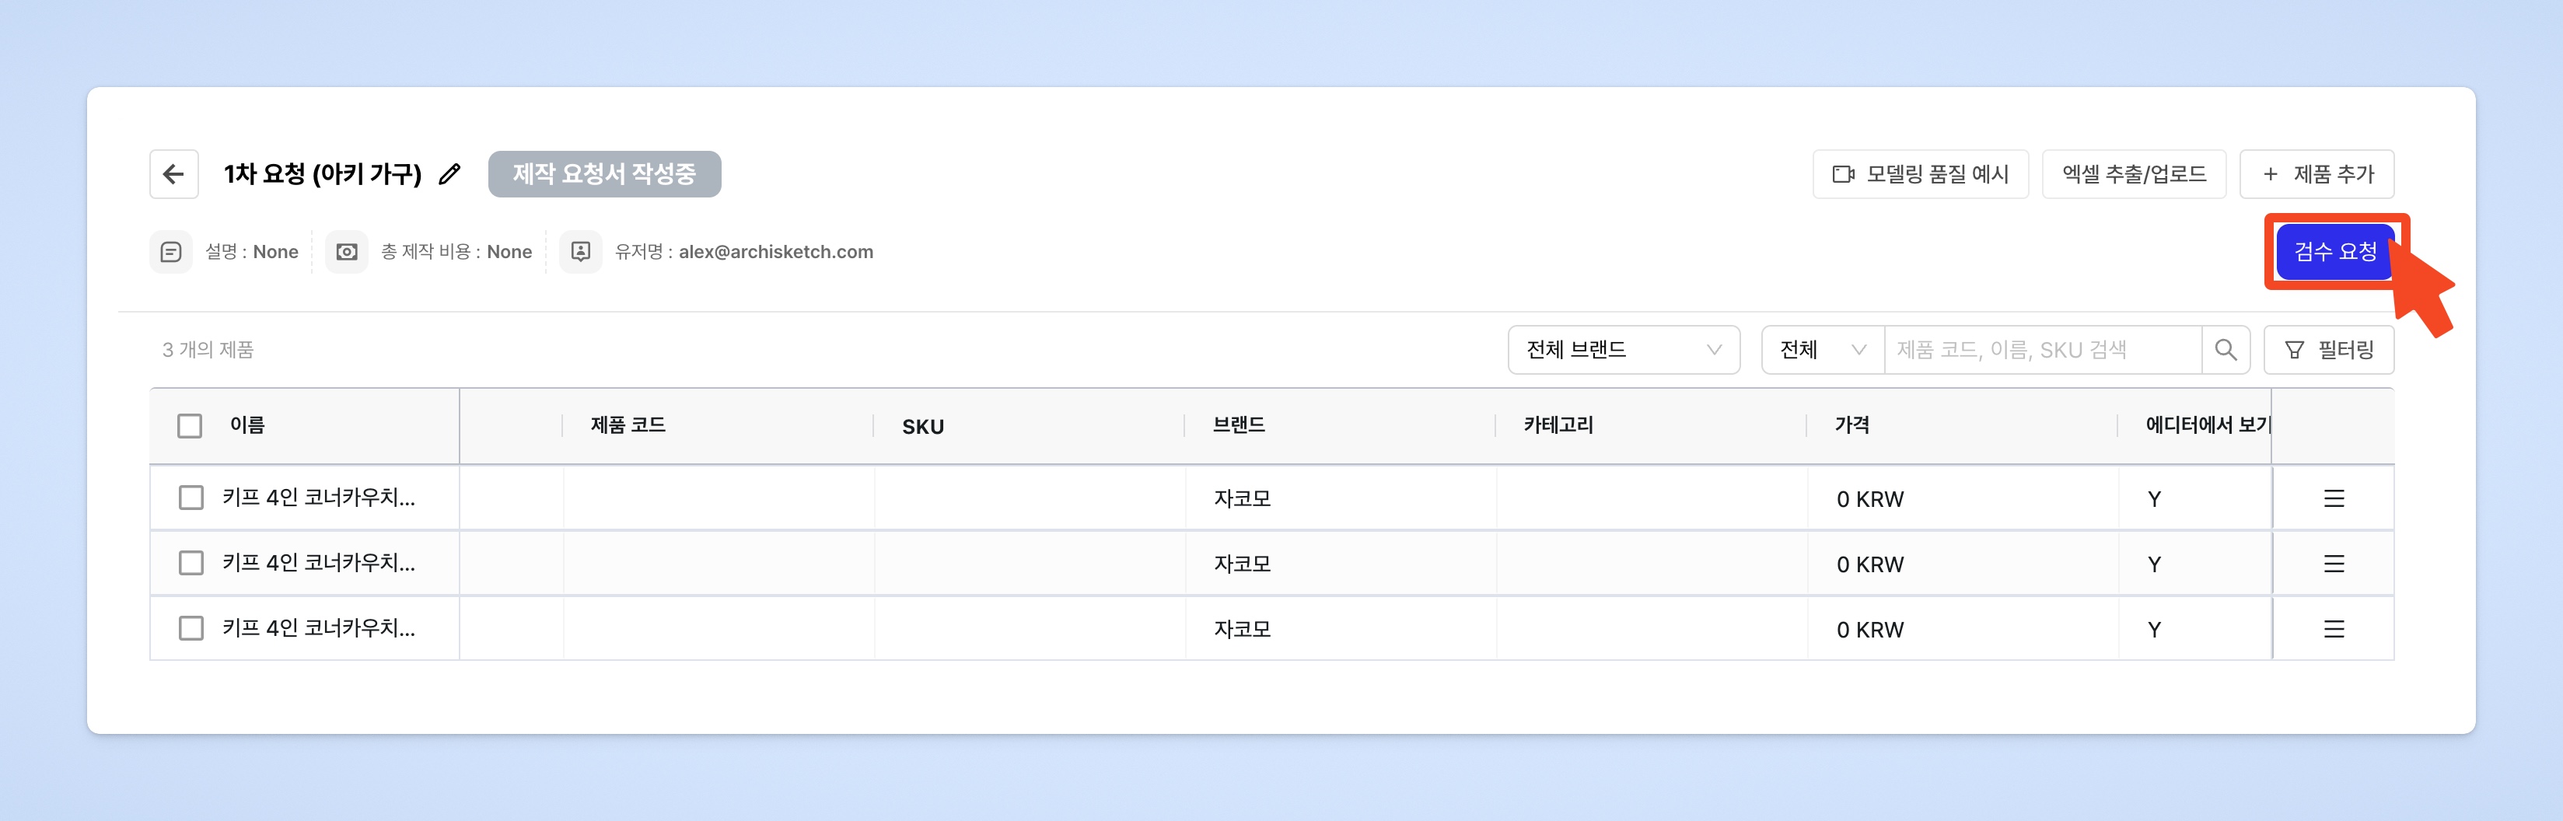Click the total production cost icon
Screen dimensions: 2563x821
[346, 252]
